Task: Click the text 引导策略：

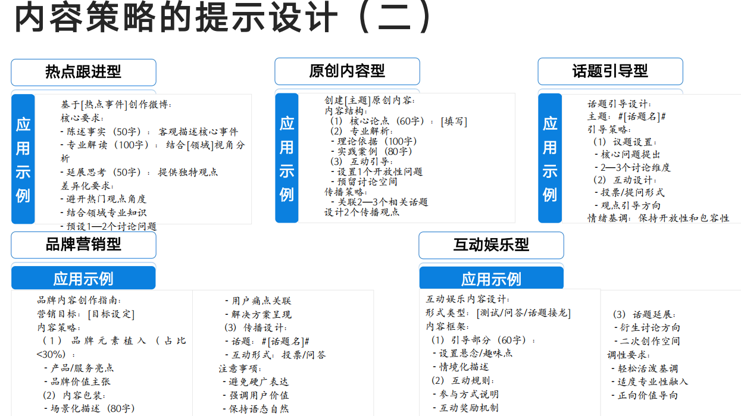Action: click(x=609, y=130)
